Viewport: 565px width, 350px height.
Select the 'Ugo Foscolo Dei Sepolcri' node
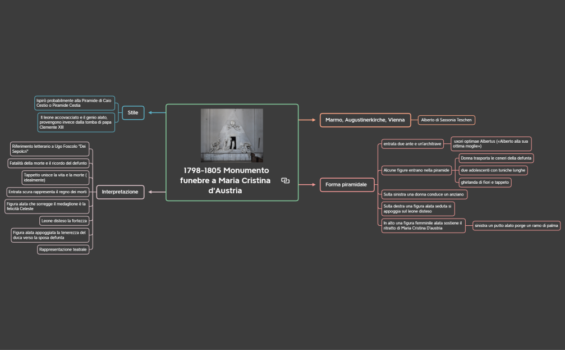[x=49, y=148]
